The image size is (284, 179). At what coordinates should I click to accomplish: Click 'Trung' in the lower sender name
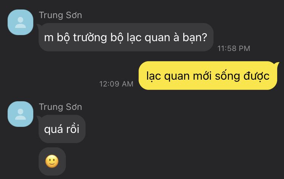[51, 107]
